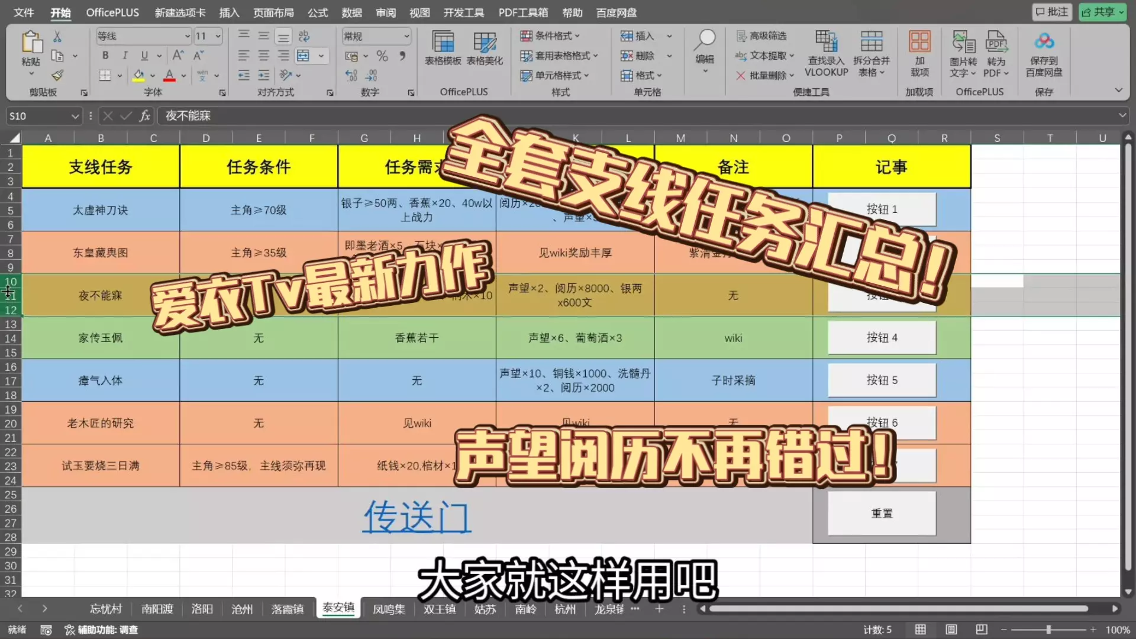Open the 公式 ribbon tab
Viewport: 1136px width, 639px height.
click(318, 12)
